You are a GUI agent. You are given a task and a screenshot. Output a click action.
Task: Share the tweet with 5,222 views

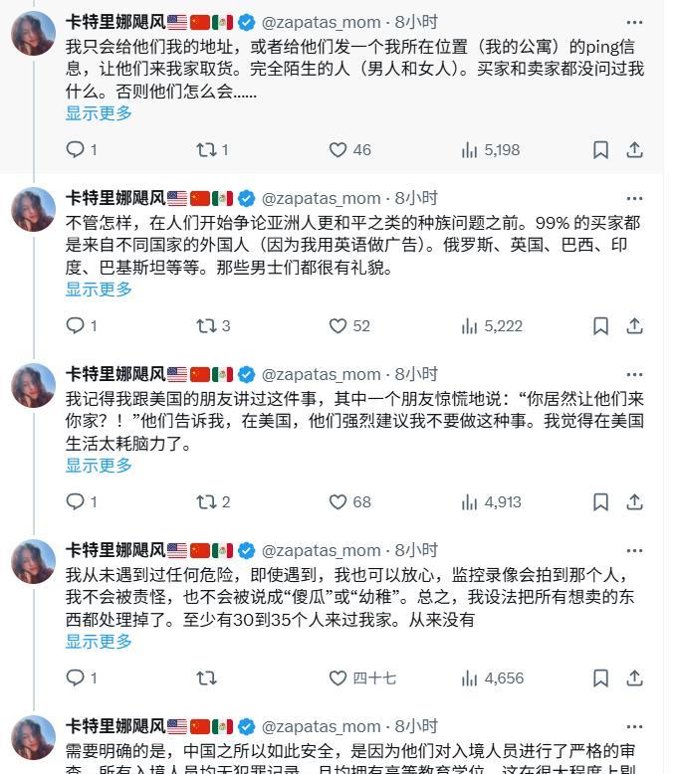[634, 325]
